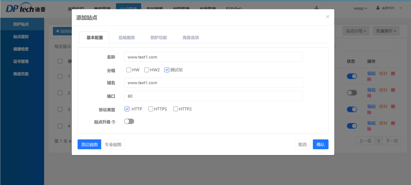The image size is (411, 185).
Task: Uncheck the 测试组 group checkbox
Action: pos(167,70)
